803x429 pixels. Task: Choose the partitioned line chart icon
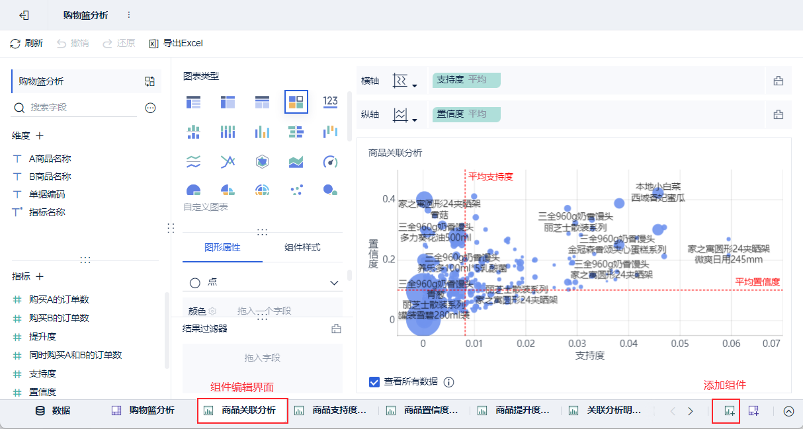pyautogui.click(x=193, y=161)
